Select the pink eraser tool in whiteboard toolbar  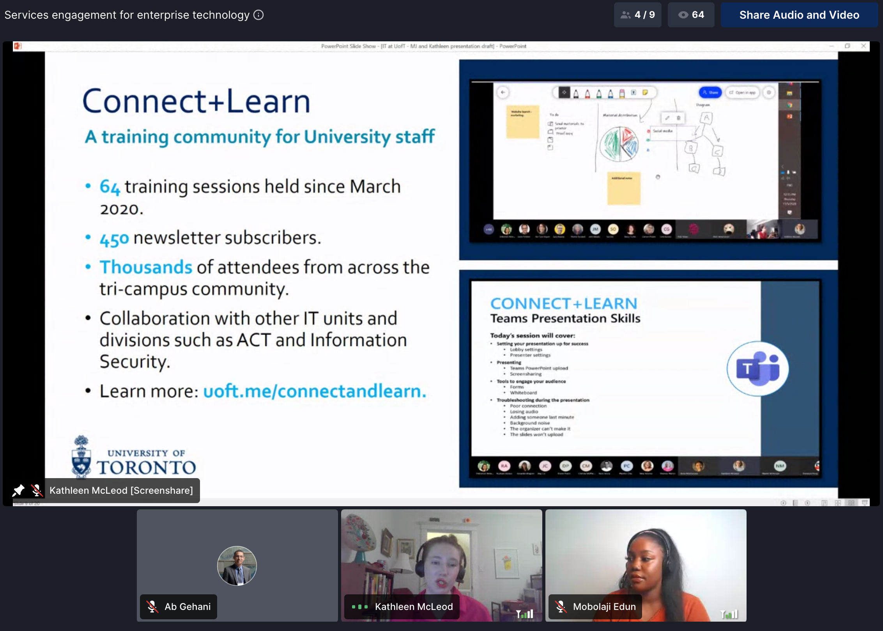[622, 93]
